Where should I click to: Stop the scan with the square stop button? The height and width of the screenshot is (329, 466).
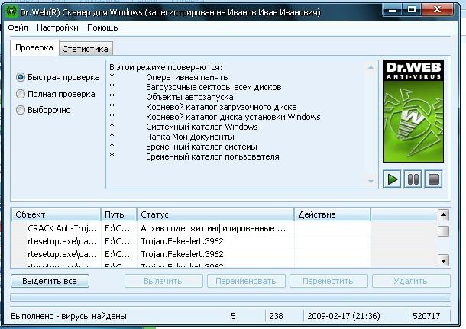pos(434,179)
